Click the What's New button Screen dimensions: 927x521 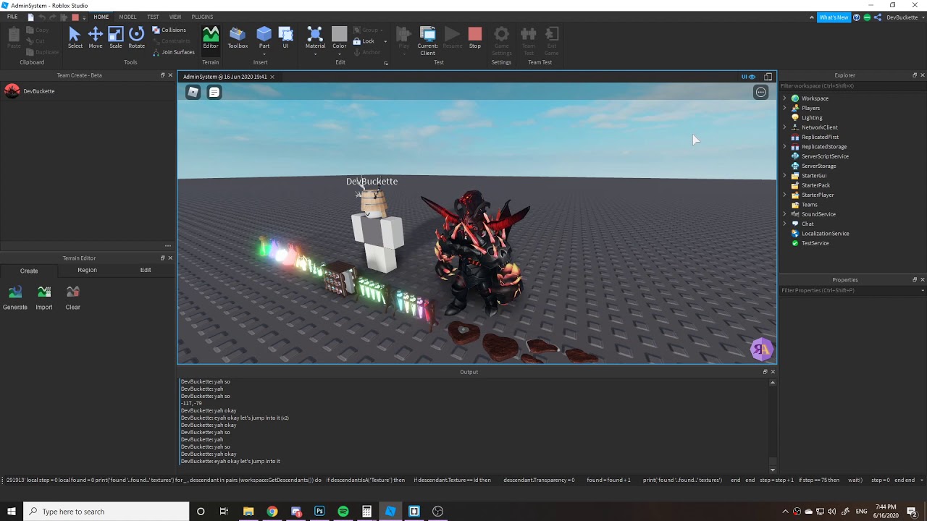tap(834, 17)
